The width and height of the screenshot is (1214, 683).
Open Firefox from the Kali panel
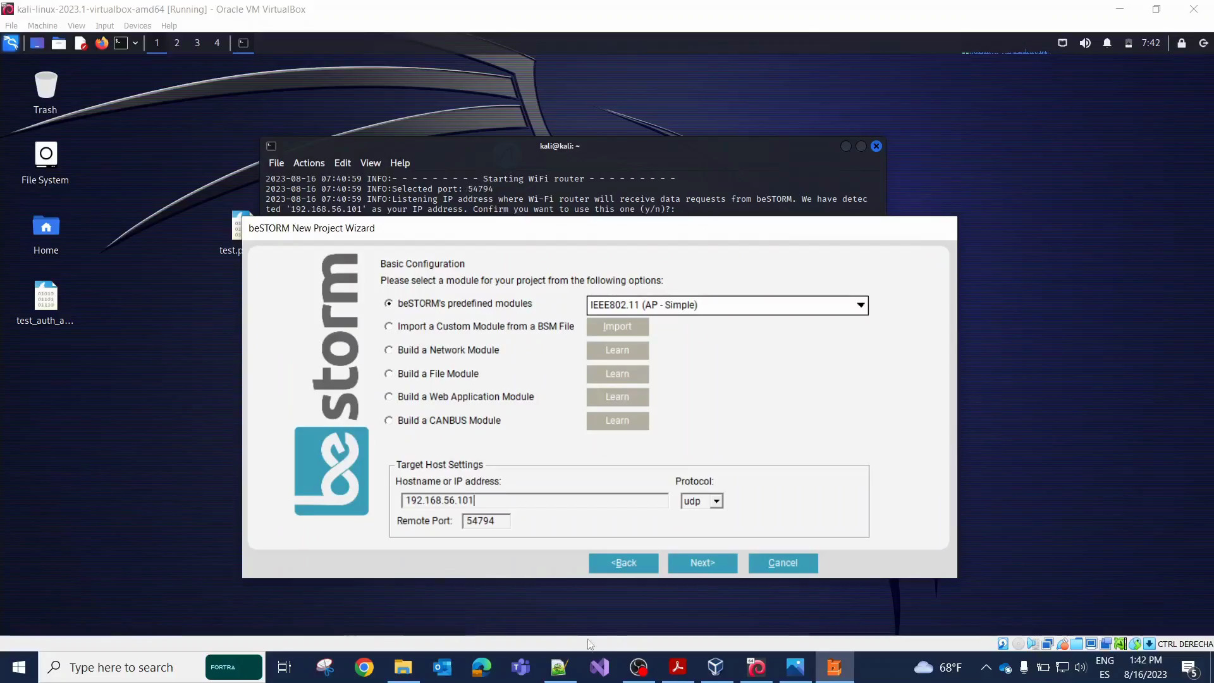tap(101, 43)
